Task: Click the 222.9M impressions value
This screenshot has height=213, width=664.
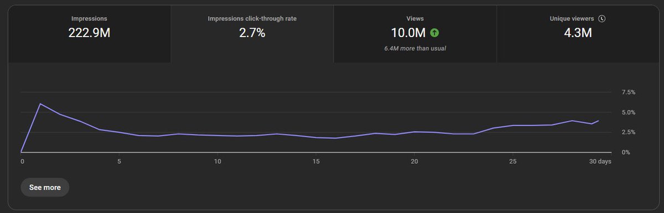Action: coord(89,33)
